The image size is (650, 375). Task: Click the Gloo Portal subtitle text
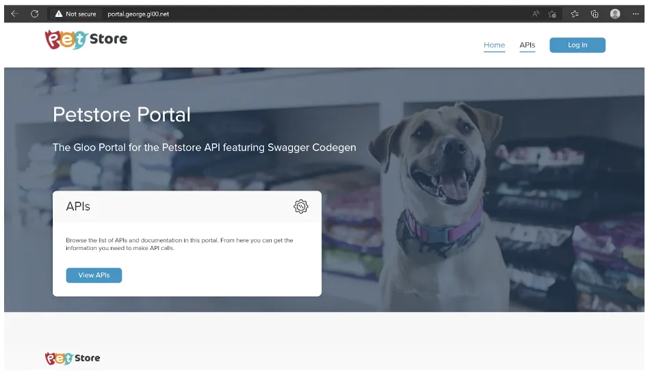click(x=205, y=148)
